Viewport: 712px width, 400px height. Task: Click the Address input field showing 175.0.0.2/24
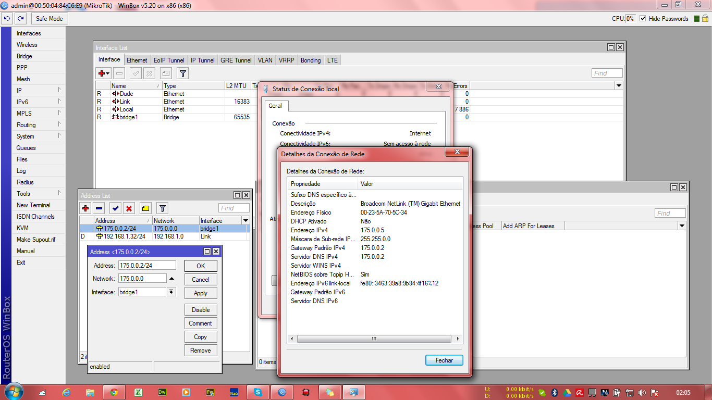tap(147, 266)
